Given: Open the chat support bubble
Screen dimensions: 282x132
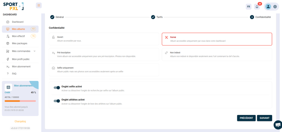Looking at the screenshot, I should (278, 124).
